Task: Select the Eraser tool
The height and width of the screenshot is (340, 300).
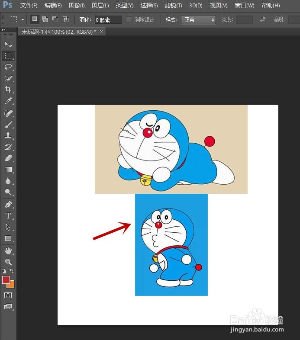Action: (x=8, y=158)
